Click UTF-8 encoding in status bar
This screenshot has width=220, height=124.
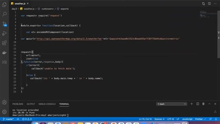170,119
